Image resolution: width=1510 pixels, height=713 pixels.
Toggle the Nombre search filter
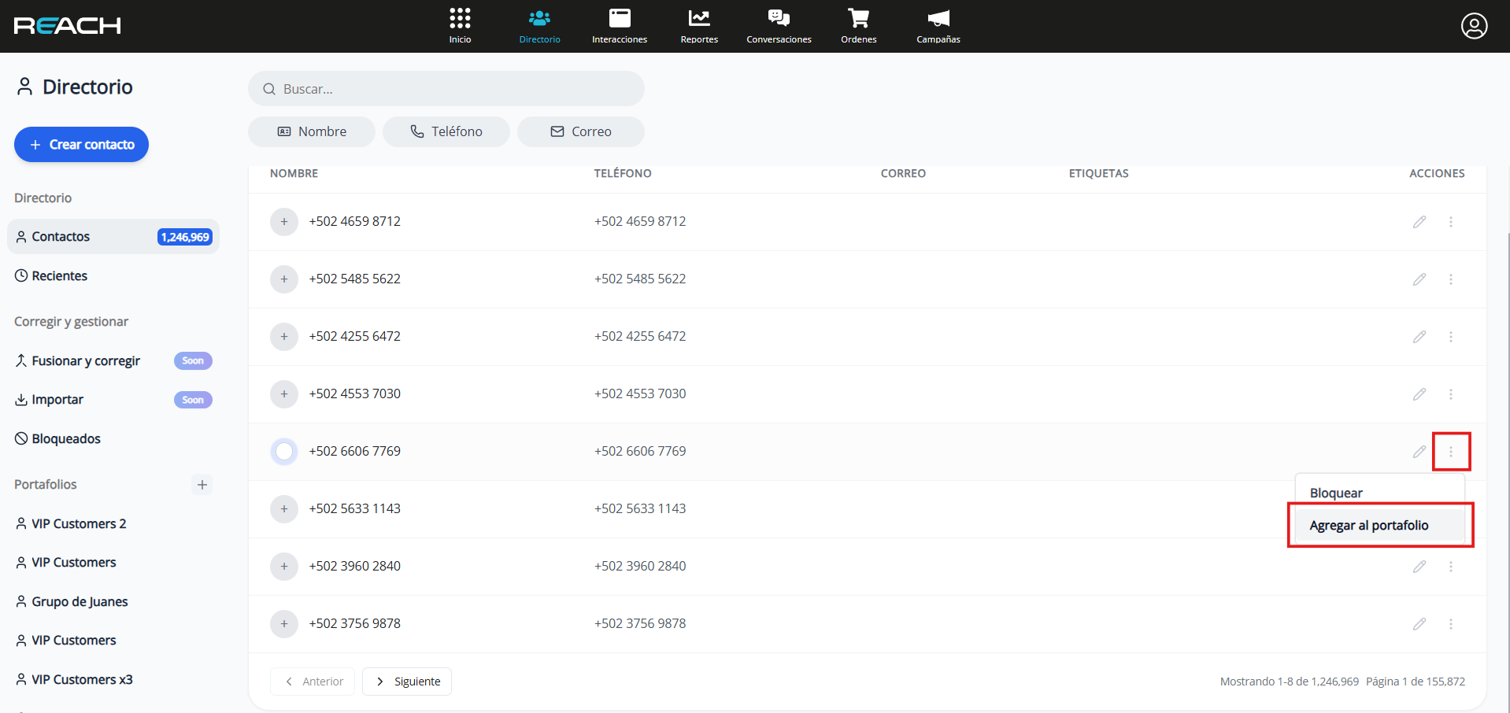(312, 131)
